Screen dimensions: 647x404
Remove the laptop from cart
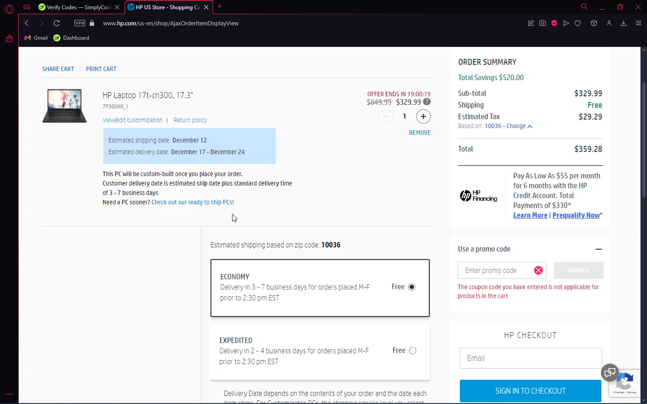420,133
